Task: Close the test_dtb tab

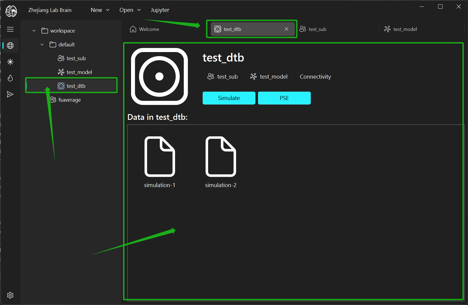Action: [x=286, y=29]
